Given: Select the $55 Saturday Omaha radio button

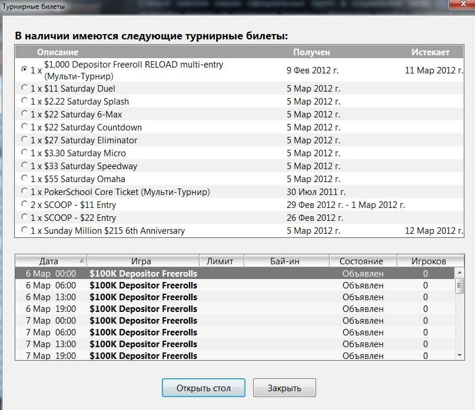Looking at the screenshot, I should pyautogui.click(x=24, y=178).
